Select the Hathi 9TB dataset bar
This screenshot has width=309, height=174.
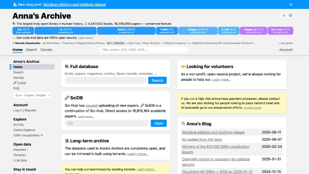point(167,31)
